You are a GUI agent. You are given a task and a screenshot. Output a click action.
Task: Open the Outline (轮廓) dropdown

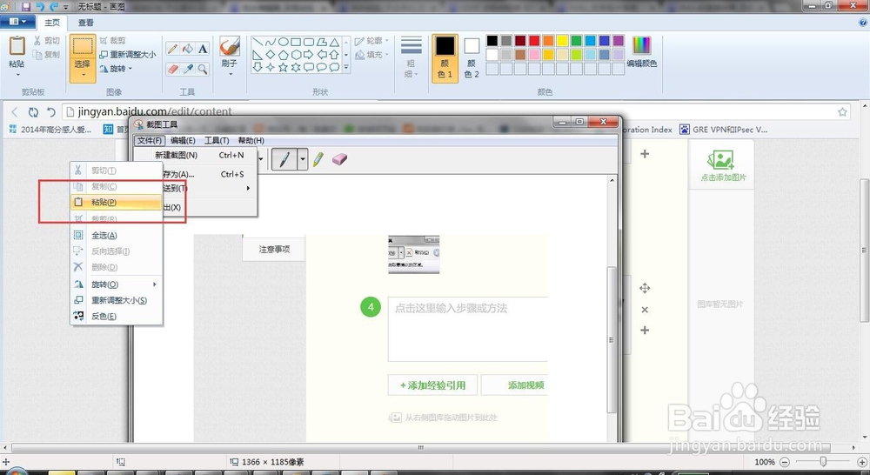pyautogui.click(x=371, y=41)
